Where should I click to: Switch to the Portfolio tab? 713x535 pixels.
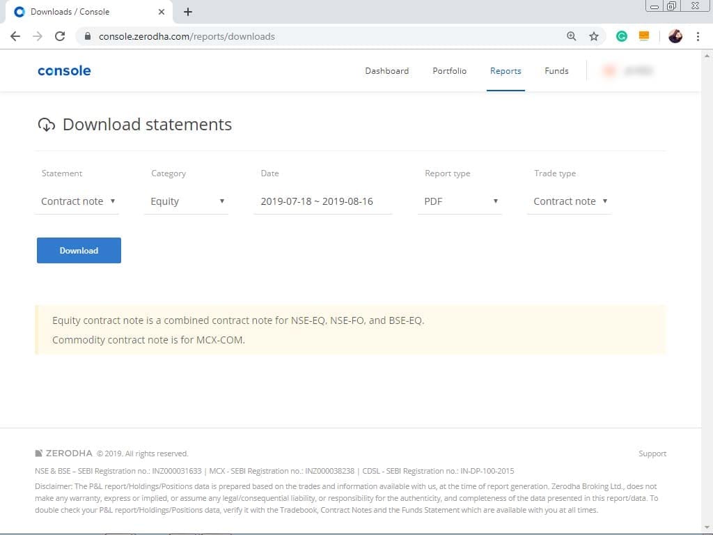(449, 71)
